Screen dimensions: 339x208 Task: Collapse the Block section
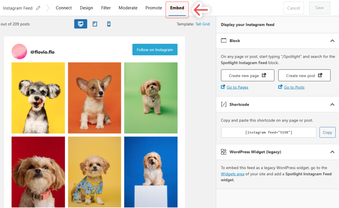[x=332, y=40]
